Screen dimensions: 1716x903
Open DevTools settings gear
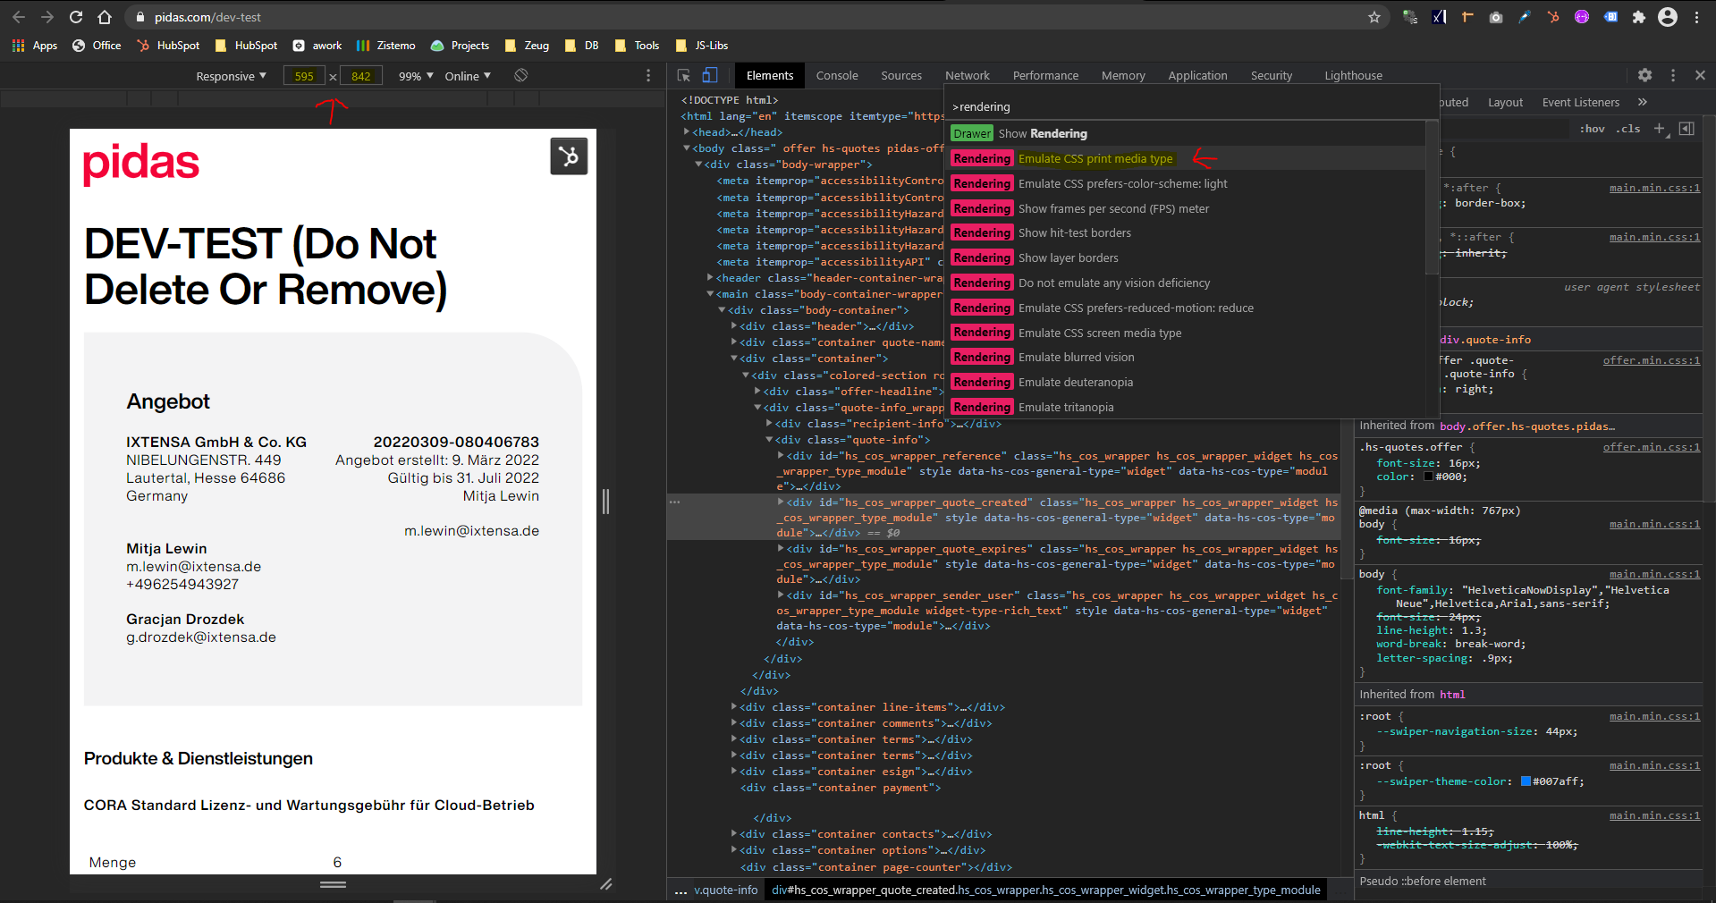[1644, 76]
